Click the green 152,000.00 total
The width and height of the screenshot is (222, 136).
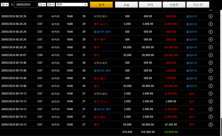click(x=171, y=132)
